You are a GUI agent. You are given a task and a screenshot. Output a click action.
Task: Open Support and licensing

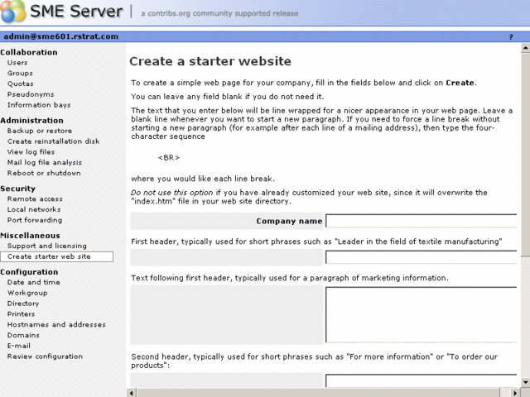pyautogui.click(x=47, y=246)
